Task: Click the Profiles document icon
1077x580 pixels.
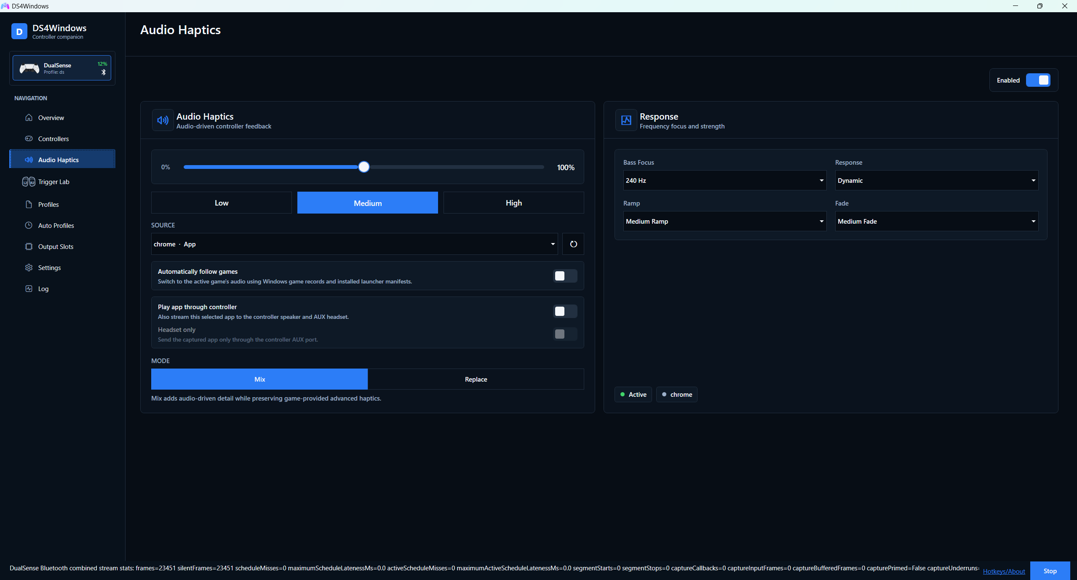Action: pos(29,204)
